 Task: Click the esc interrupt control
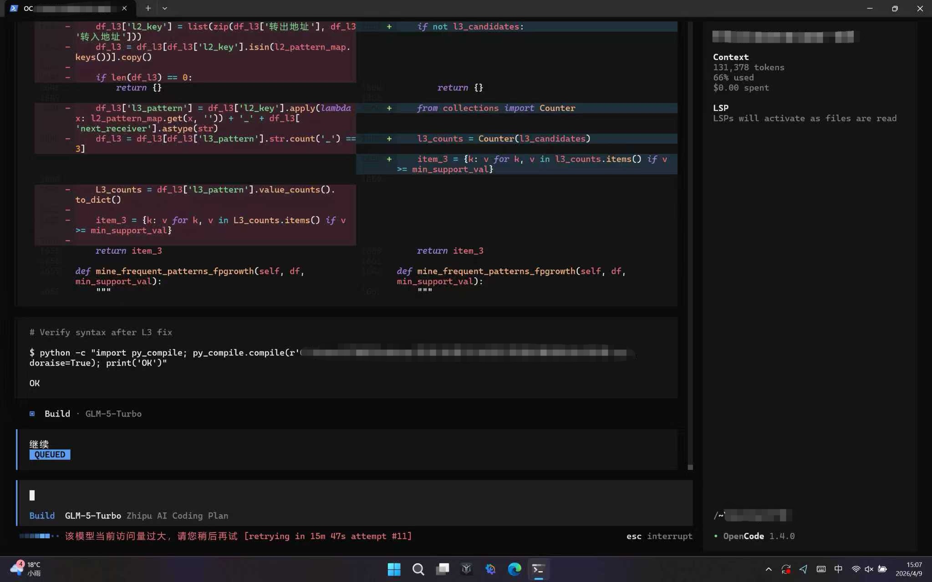point(659,536)
